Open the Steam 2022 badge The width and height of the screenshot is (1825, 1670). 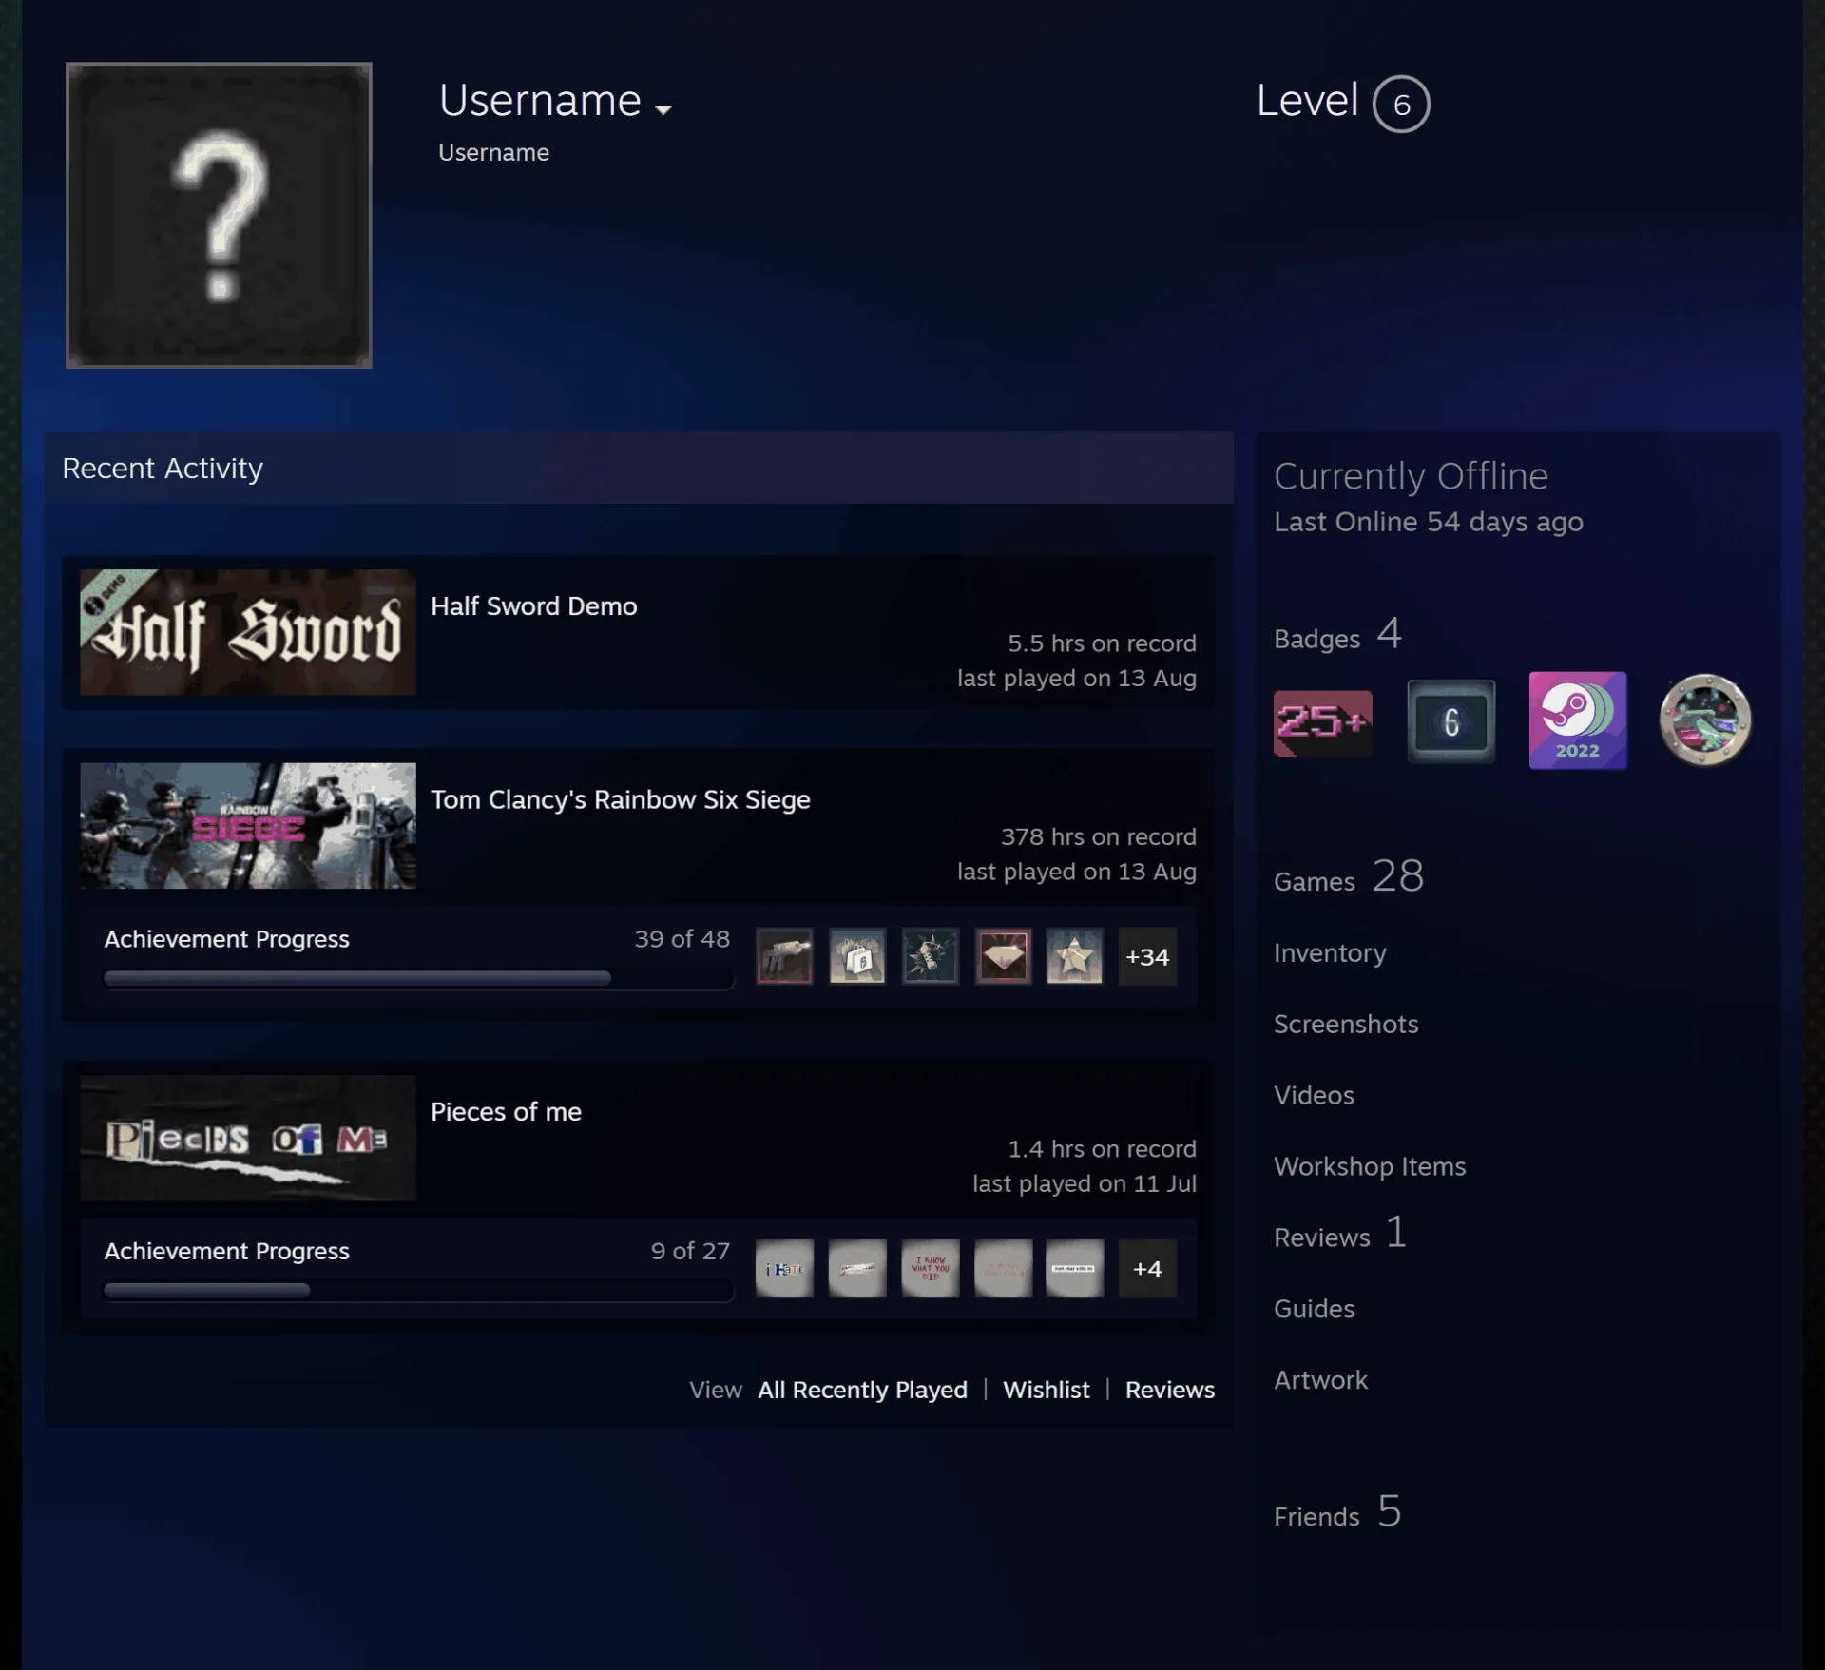tap(1578, 720)
